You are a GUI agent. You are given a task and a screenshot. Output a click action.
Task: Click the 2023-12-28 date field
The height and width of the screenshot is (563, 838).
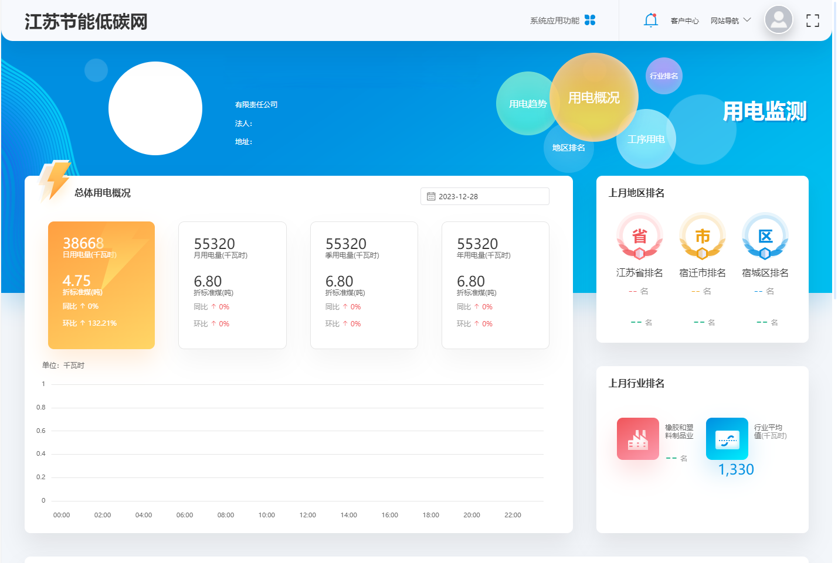[x=463, y=196]
